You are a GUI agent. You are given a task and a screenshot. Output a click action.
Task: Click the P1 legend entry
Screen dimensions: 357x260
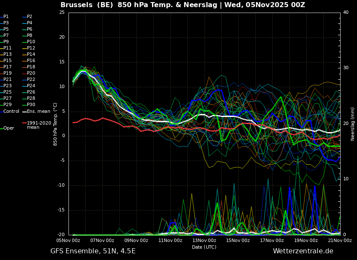pos(5,17)
